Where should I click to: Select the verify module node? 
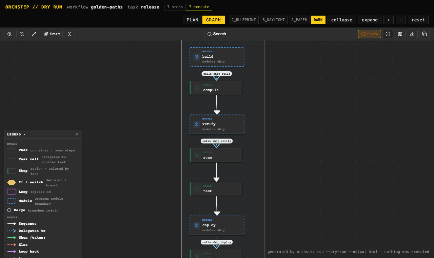[217, 124]
